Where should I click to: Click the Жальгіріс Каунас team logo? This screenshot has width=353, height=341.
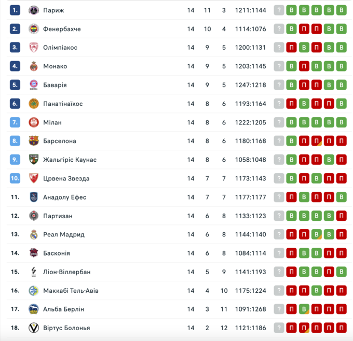pyautogui.click(x=34, y=160)
